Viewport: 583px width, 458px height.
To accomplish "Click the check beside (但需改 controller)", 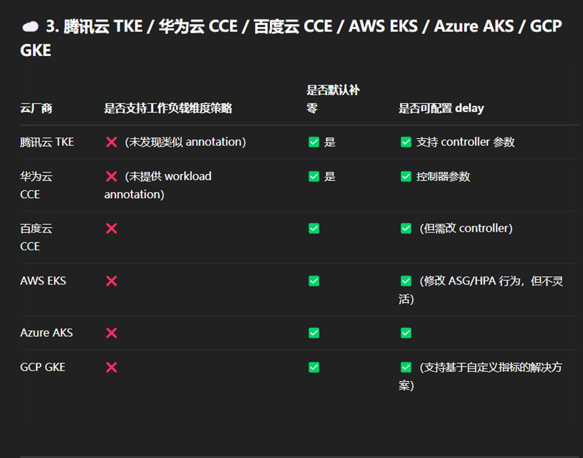I will (406, 228).
